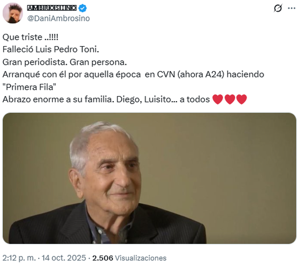Click the "Gran periodista. Gran persona." line
The height and width of the screenshot is (265, 299).
[x=65, y=62]
